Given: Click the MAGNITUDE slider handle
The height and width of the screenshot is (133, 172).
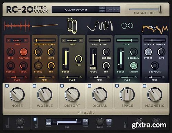Looking at the screenshot, I should (x=161, y=9).
